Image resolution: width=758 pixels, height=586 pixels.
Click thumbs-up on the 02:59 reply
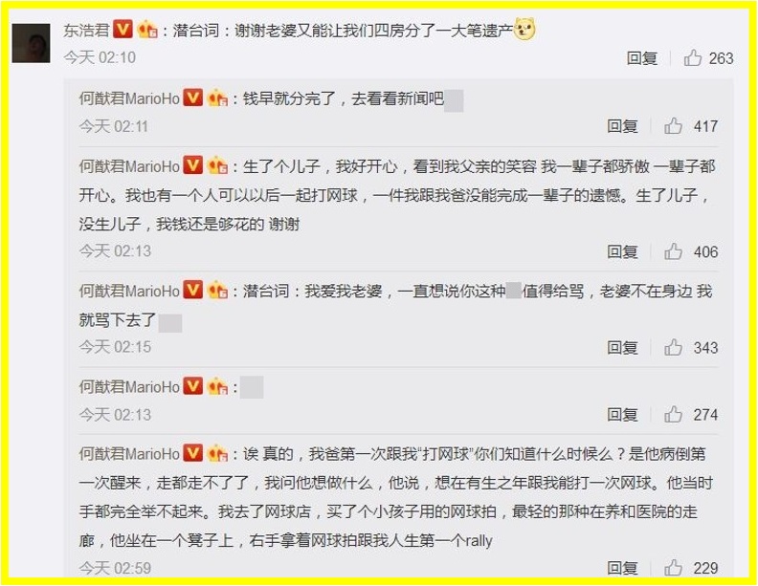[x=673, y=568]
